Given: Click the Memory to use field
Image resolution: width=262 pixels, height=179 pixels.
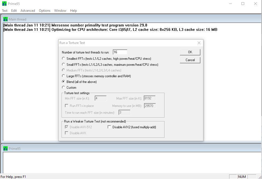Looking at the screenshot, I should click(x=150, y=106).
